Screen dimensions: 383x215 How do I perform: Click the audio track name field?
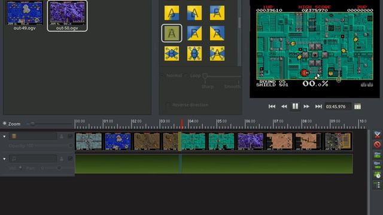click(33, 159)
